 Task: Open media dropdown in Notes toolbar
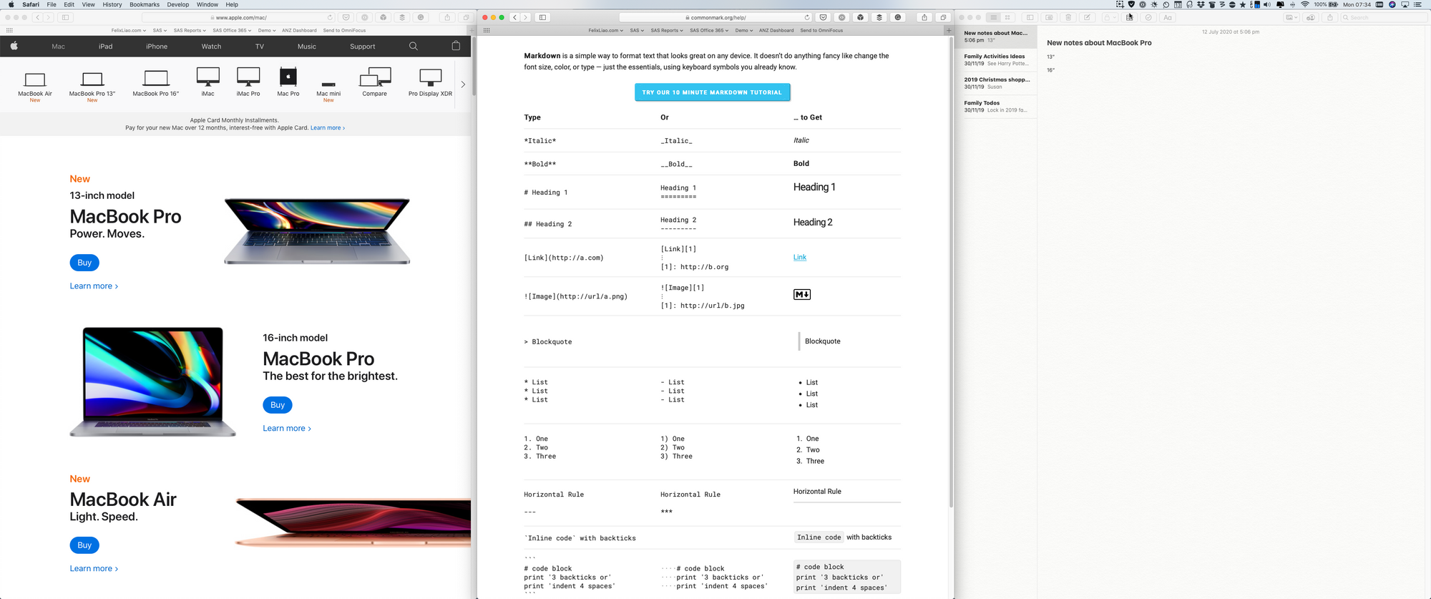coord(1291,17)
